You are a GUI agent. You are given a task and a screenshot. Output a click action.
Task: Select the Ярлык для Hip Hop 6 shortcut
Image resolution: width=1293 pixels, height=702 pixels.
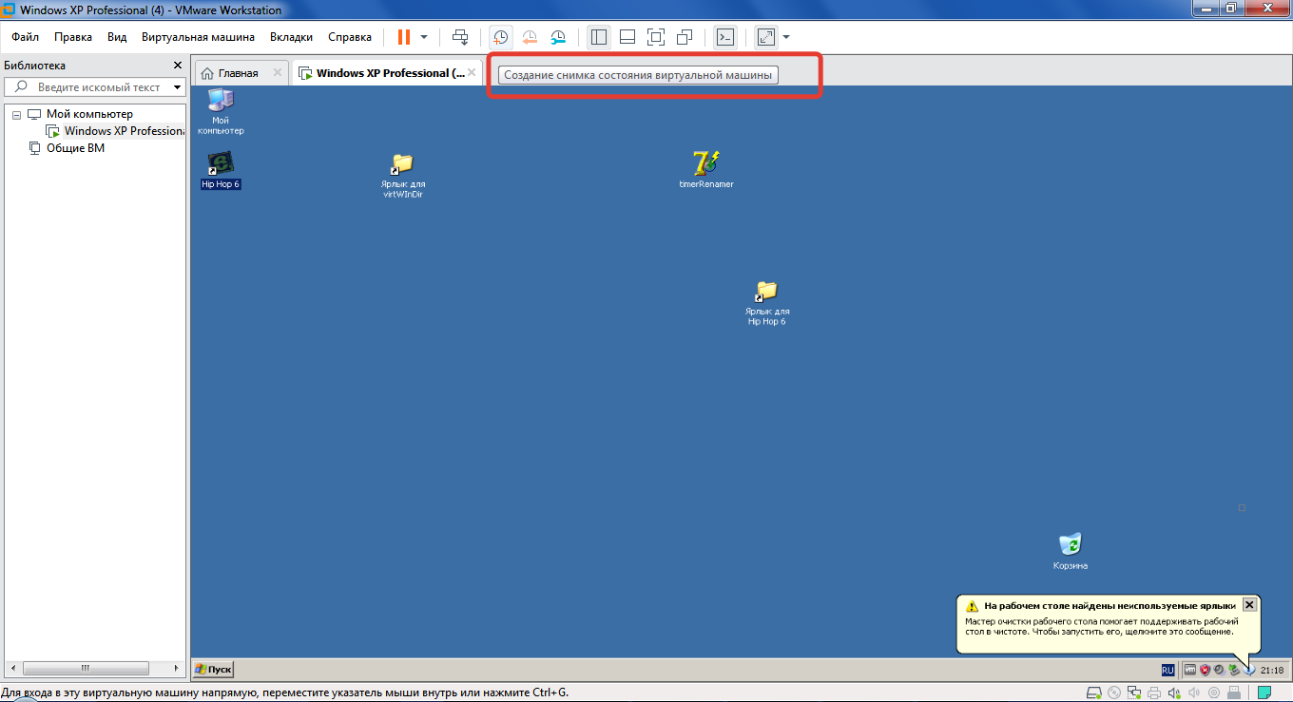[766, 303]
